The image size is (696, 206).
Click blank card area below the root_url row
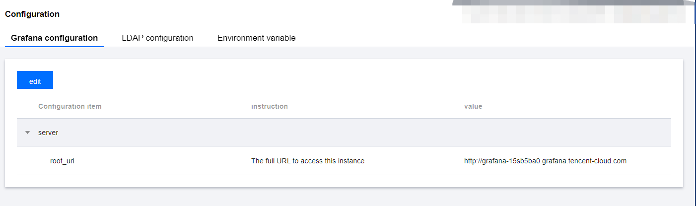[x=344, y=181]
